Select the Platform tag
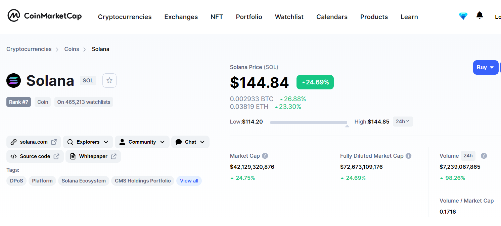 (42, 181)
